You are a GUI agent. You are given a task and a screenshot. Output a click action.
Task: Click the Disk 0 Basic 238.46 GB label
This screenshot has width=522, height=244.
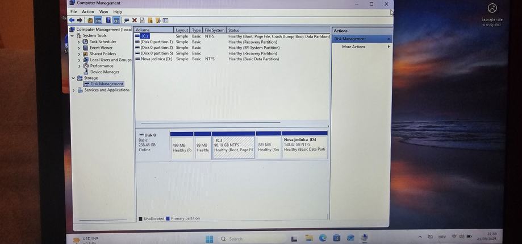tap(153, 146)
